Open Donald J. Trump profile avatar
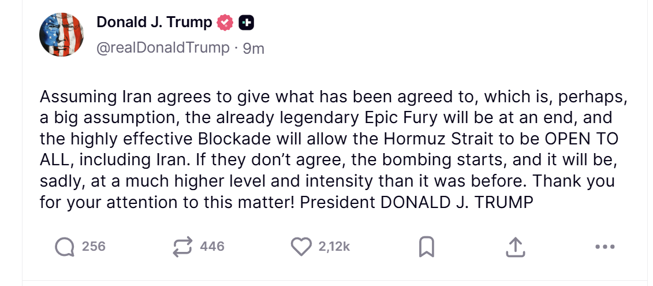The height and width of the screenshot is (286, 653). (x=61, y=34)
